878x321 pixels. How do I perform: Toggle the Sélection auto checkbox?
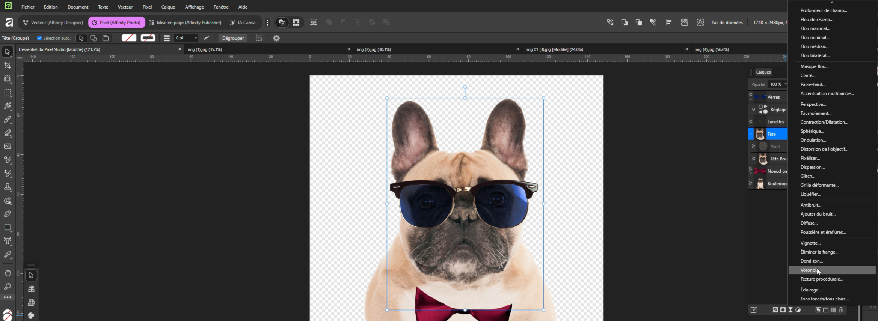(39, 38)
